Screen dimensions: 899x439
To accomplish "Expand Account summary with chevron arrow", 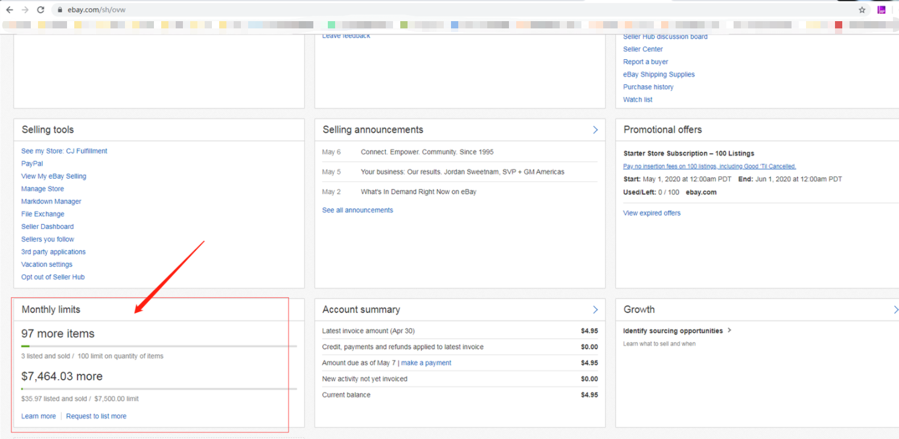I will [595, 310].
